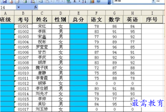The image size is (166, 112).
Task: Select the name cell 唐静
Action: 42,73
